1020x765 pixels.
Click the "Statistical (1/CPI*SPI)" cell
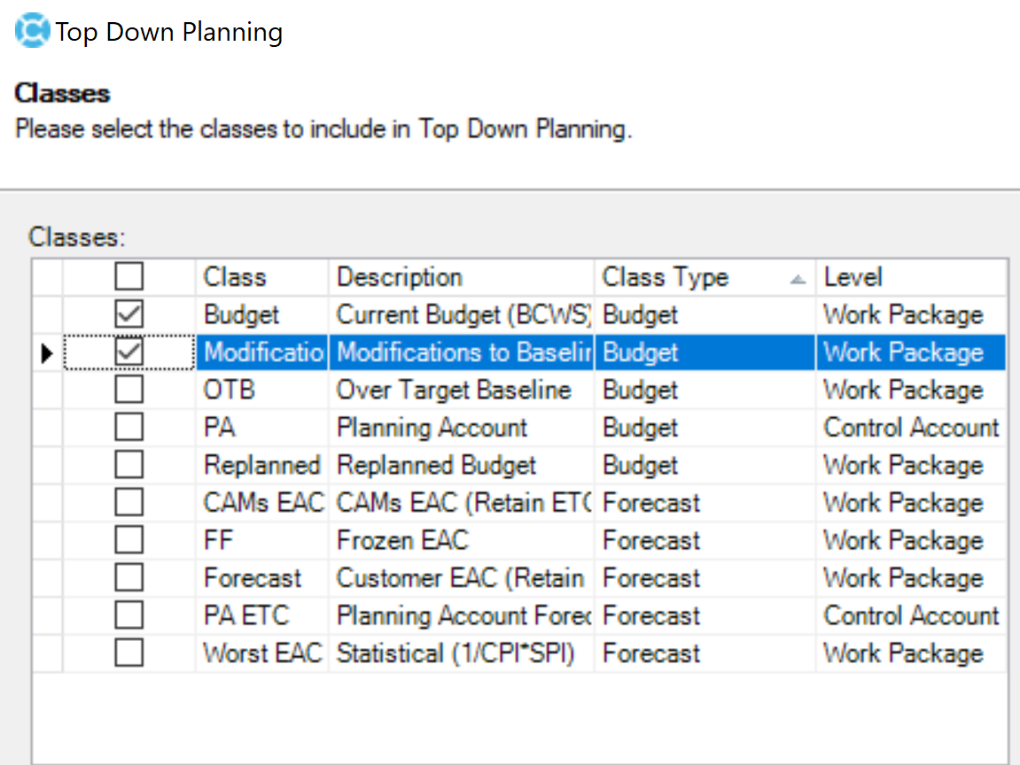[x=461, y=653]
